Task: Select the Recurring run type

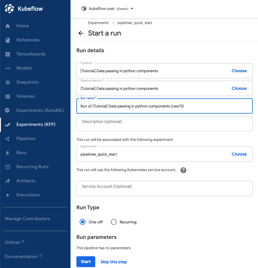Action: pyautogui.click(x=114, y=222)
